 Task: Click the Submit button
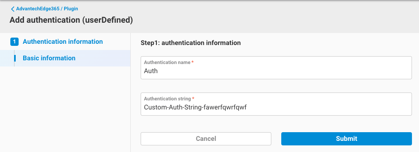pos(346,139)
